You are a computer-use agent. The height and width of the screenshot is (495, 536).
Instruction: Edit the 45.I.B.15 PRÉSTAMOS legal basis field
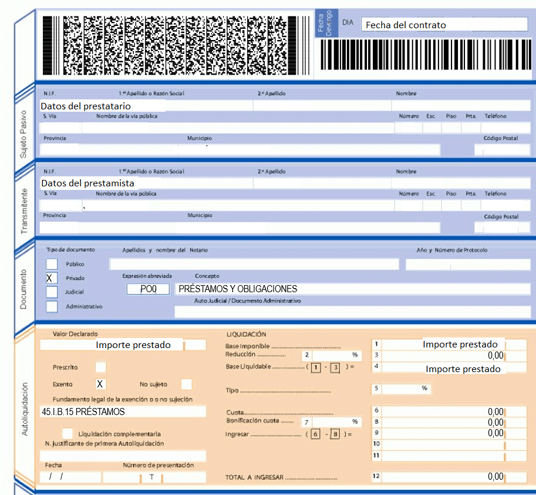123,412
